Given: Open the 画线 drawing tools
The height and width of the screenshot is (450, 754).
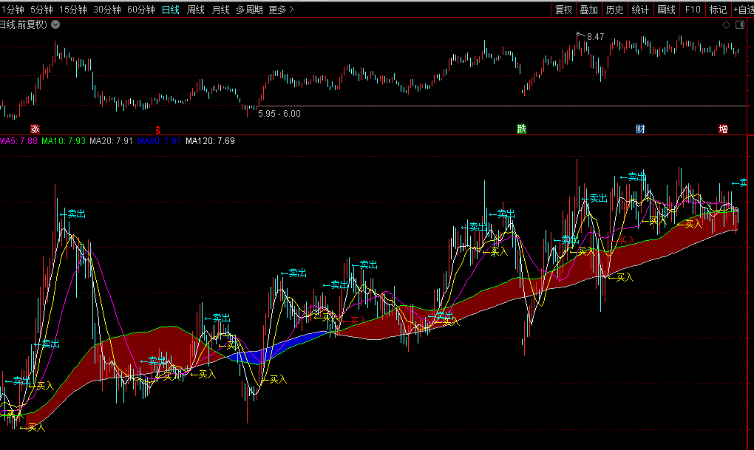Looking at the screenshot, I should (667, 10).
